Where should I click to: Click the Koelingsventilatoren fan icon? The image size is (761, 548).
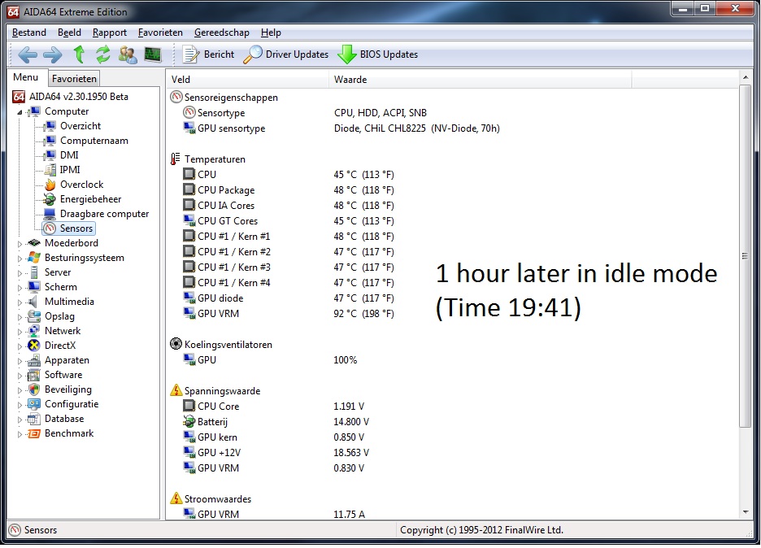[176, 344]
